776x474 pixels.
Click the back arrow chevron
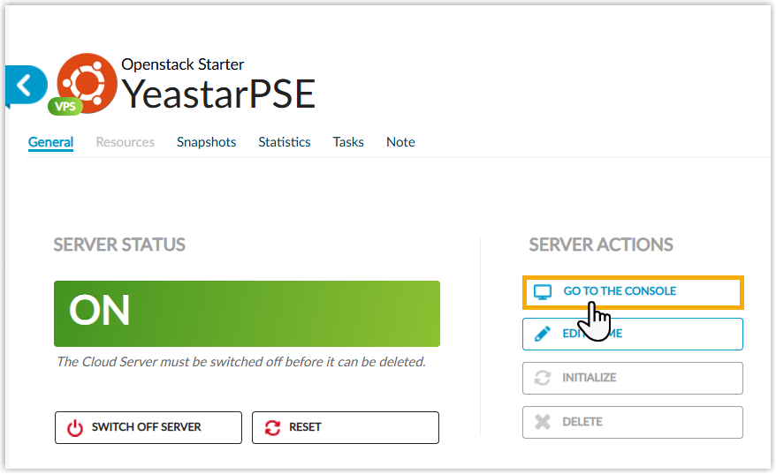point(24,86)
